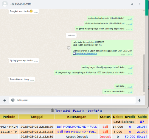Click the debet value 14,000
The image size is (149, 139).
[x=118, y=127]
